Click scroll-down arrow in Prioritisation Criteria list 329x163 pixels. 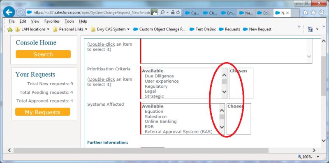224,91
